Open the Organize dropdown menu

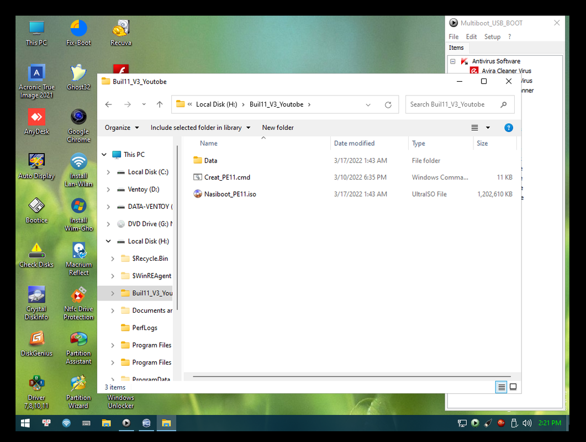(122, 128)
